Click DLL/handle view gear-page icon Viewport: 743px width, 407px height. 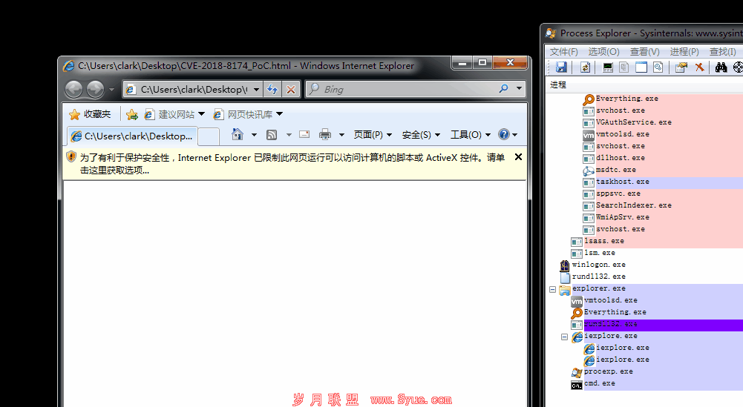click(x=658, y=67)
